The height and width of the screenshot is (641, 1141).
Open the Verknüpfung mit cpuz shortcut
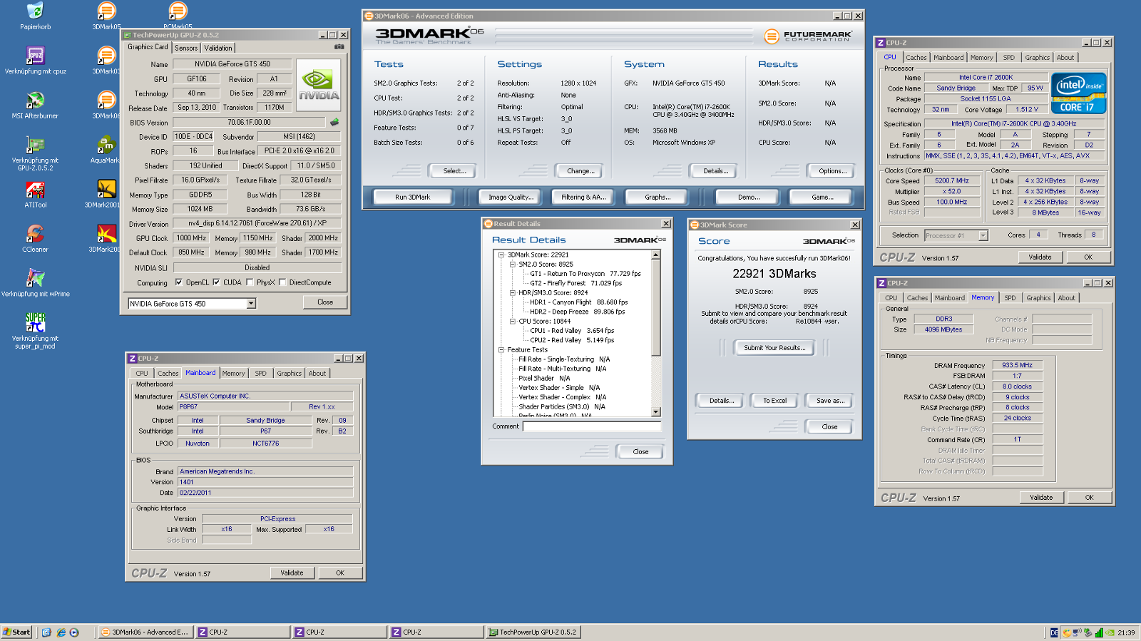(x=35, y=61)
